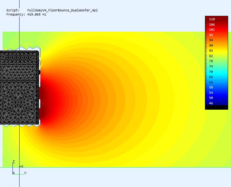Click the 70 label on color scale
The image size is (231, 187).
[x=211, y=72]
